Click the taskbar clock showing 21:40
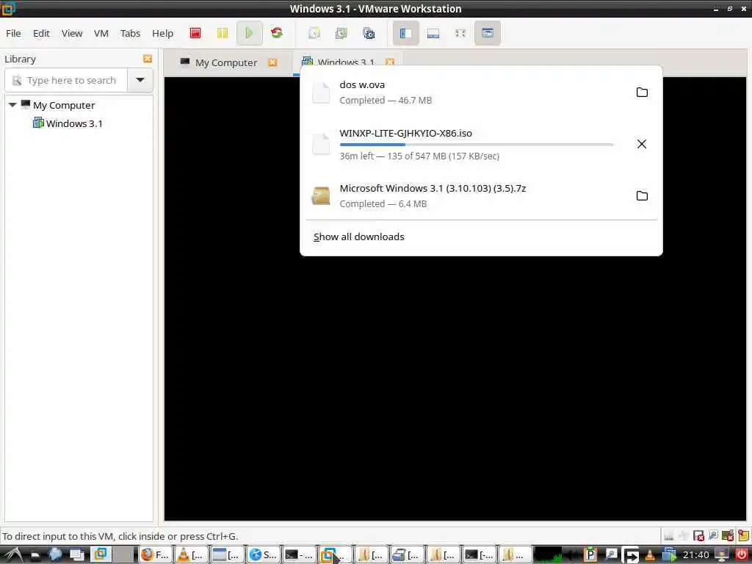The image size is (752, 564). [696, 555]
